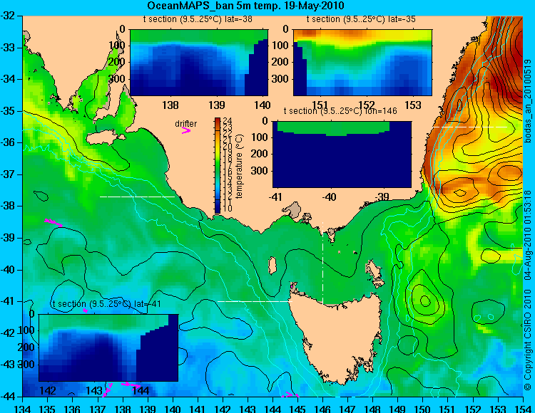This screenshot has height=413, width=535.
Task: Click the eddy center circle east of Tasmania
Action: tap(425, 300)
